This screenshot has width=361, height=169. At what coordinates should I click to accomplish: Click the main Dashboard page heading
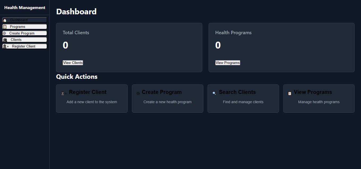(x=76, y=12)
